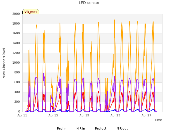Click the LED sensor chart title

[89, 3]
